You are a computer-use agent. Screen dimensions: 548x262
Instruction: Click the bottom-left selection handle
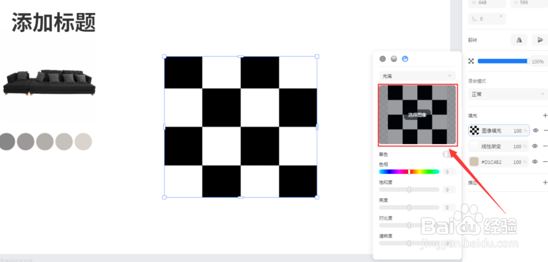tap(164, 198)
